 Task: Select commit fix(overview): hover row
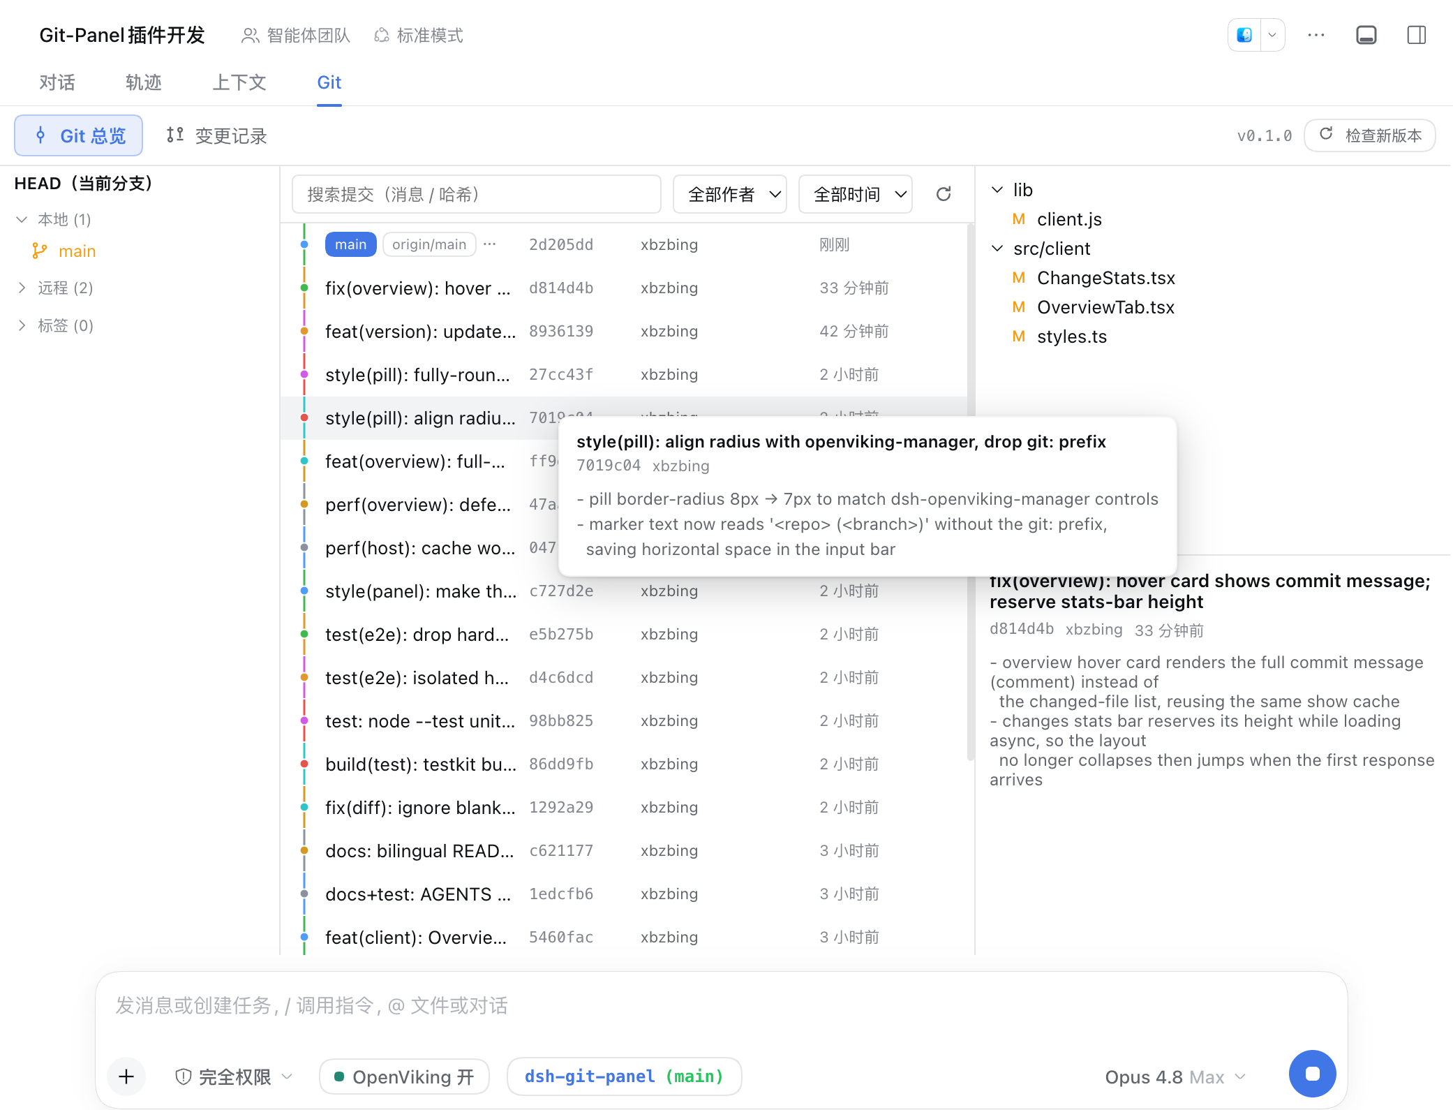click(x=624, y=288)
